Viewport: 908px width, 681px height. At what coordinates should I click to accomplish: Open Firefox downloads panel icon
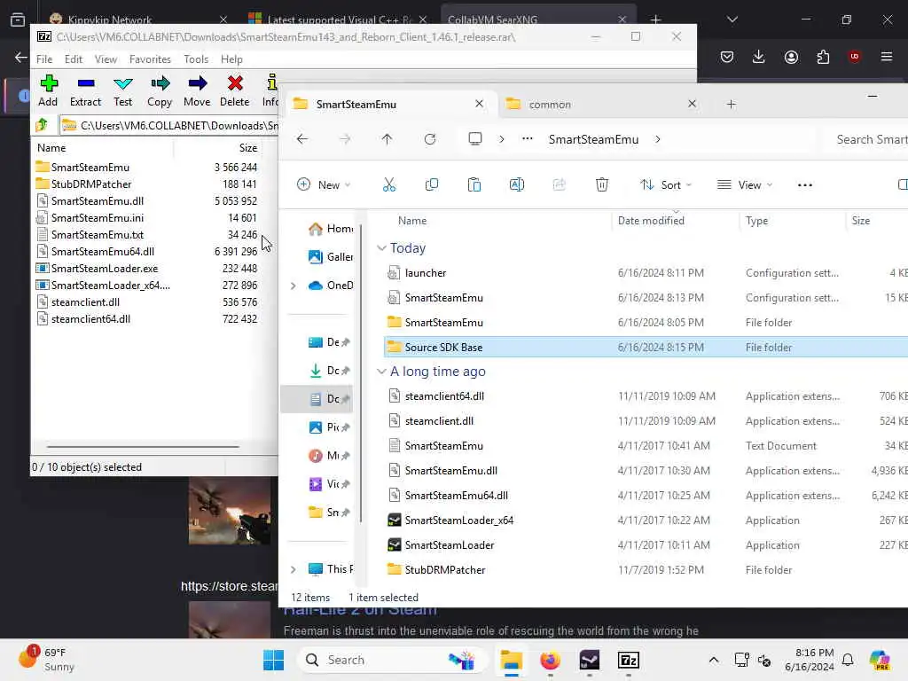(759, 57)
